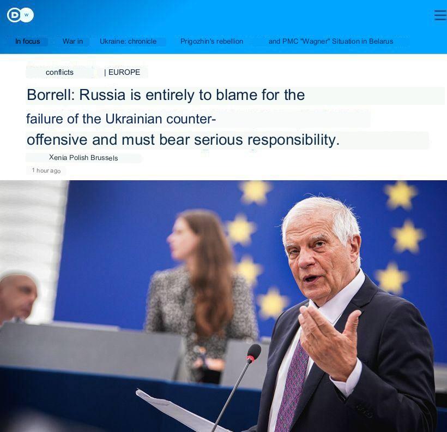
Task: Open 'Prigozhin's rebellion' topic
Action: [x=212, y=42]
